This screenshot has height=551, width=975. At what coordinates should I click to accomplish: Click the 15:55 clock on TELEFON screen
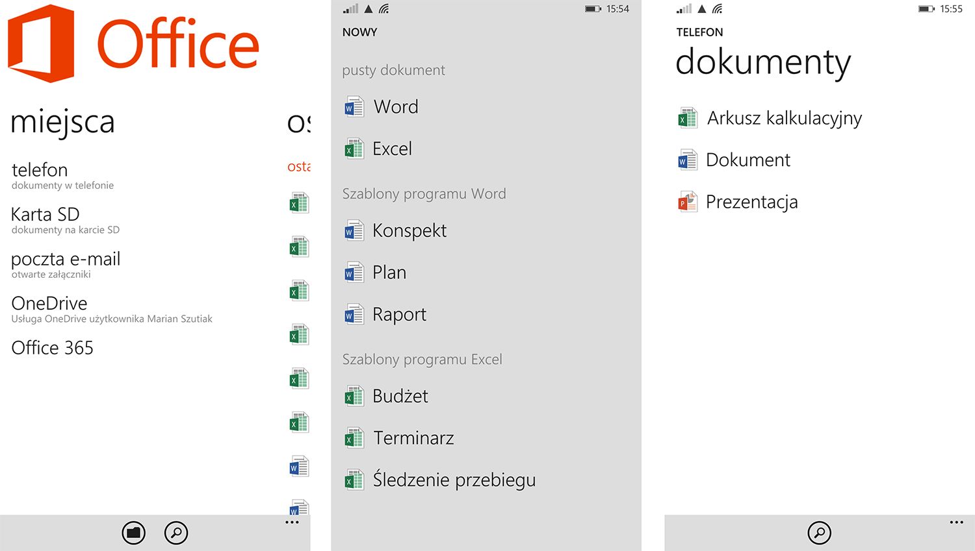(951, 9)
